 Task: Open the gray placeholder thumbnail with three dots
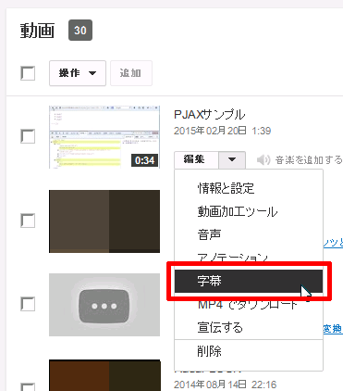click(x=104, y=305)
